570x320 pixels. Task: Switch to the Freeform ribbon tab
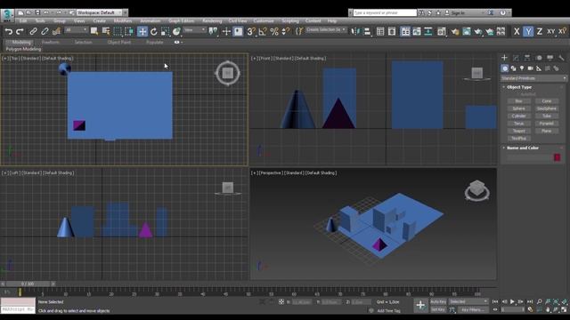pyautogui.click(x=51, y=42)
